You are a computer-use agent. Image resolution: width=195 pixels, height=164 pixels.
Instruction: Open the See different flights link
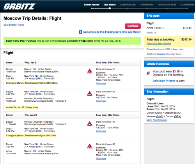14,25
